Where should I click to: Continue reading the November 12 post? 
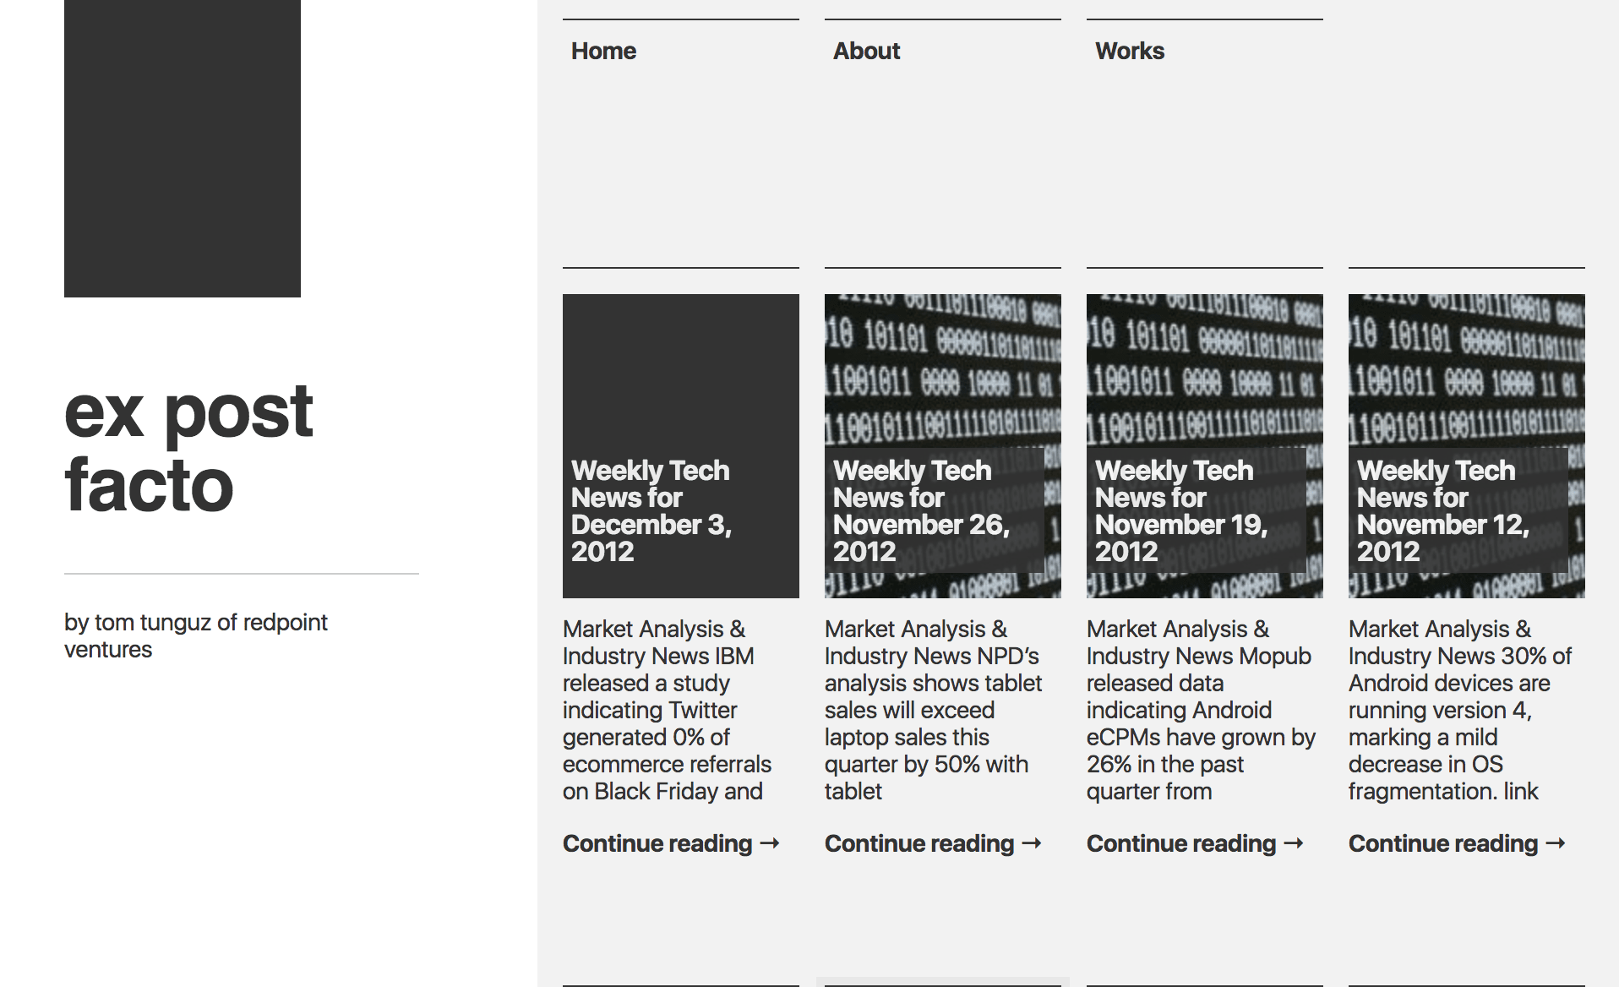pos(1457,843)
